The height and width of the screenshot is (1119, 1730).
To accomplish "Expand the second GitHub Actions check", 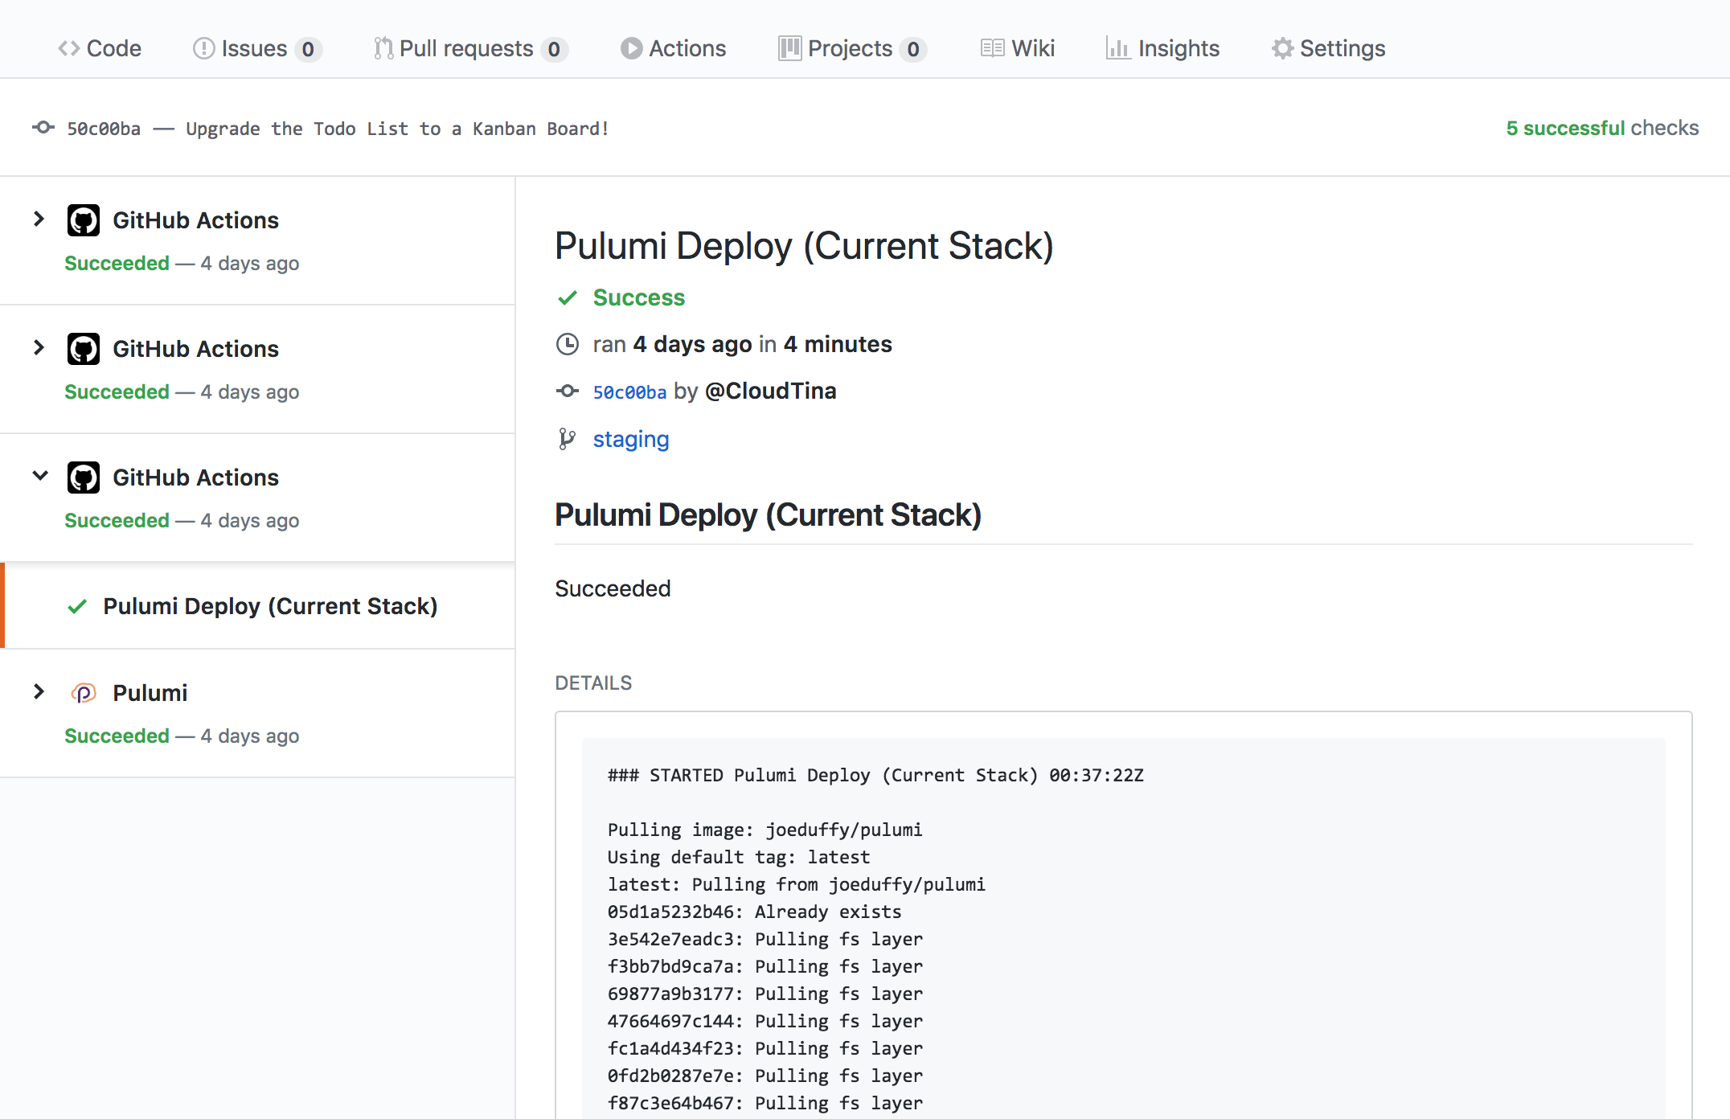I will click(38, 347).
